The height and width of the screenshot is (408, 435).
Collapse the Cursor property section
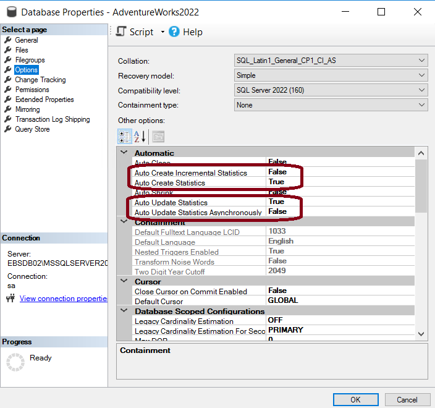124,281
